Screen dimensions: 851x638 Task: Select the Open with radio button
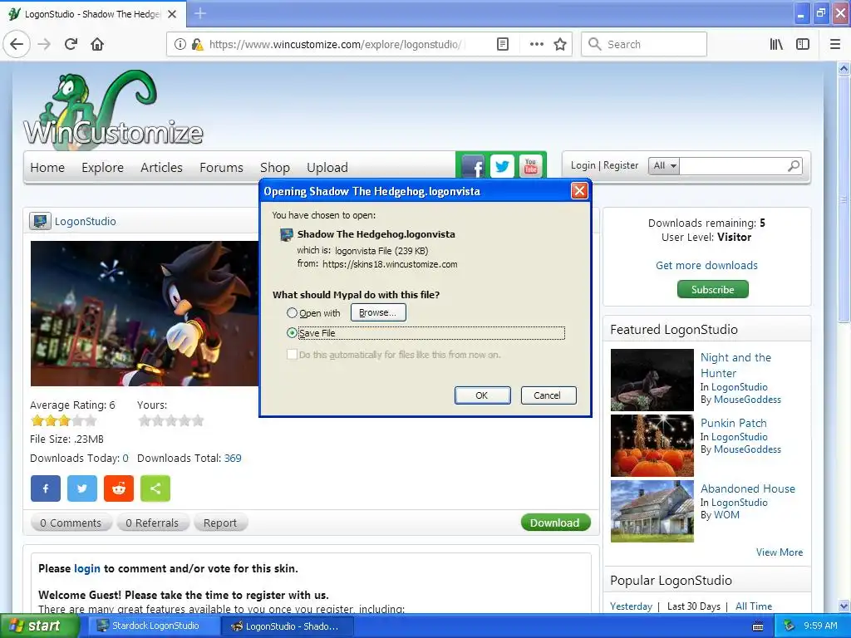tap(292, 313)
